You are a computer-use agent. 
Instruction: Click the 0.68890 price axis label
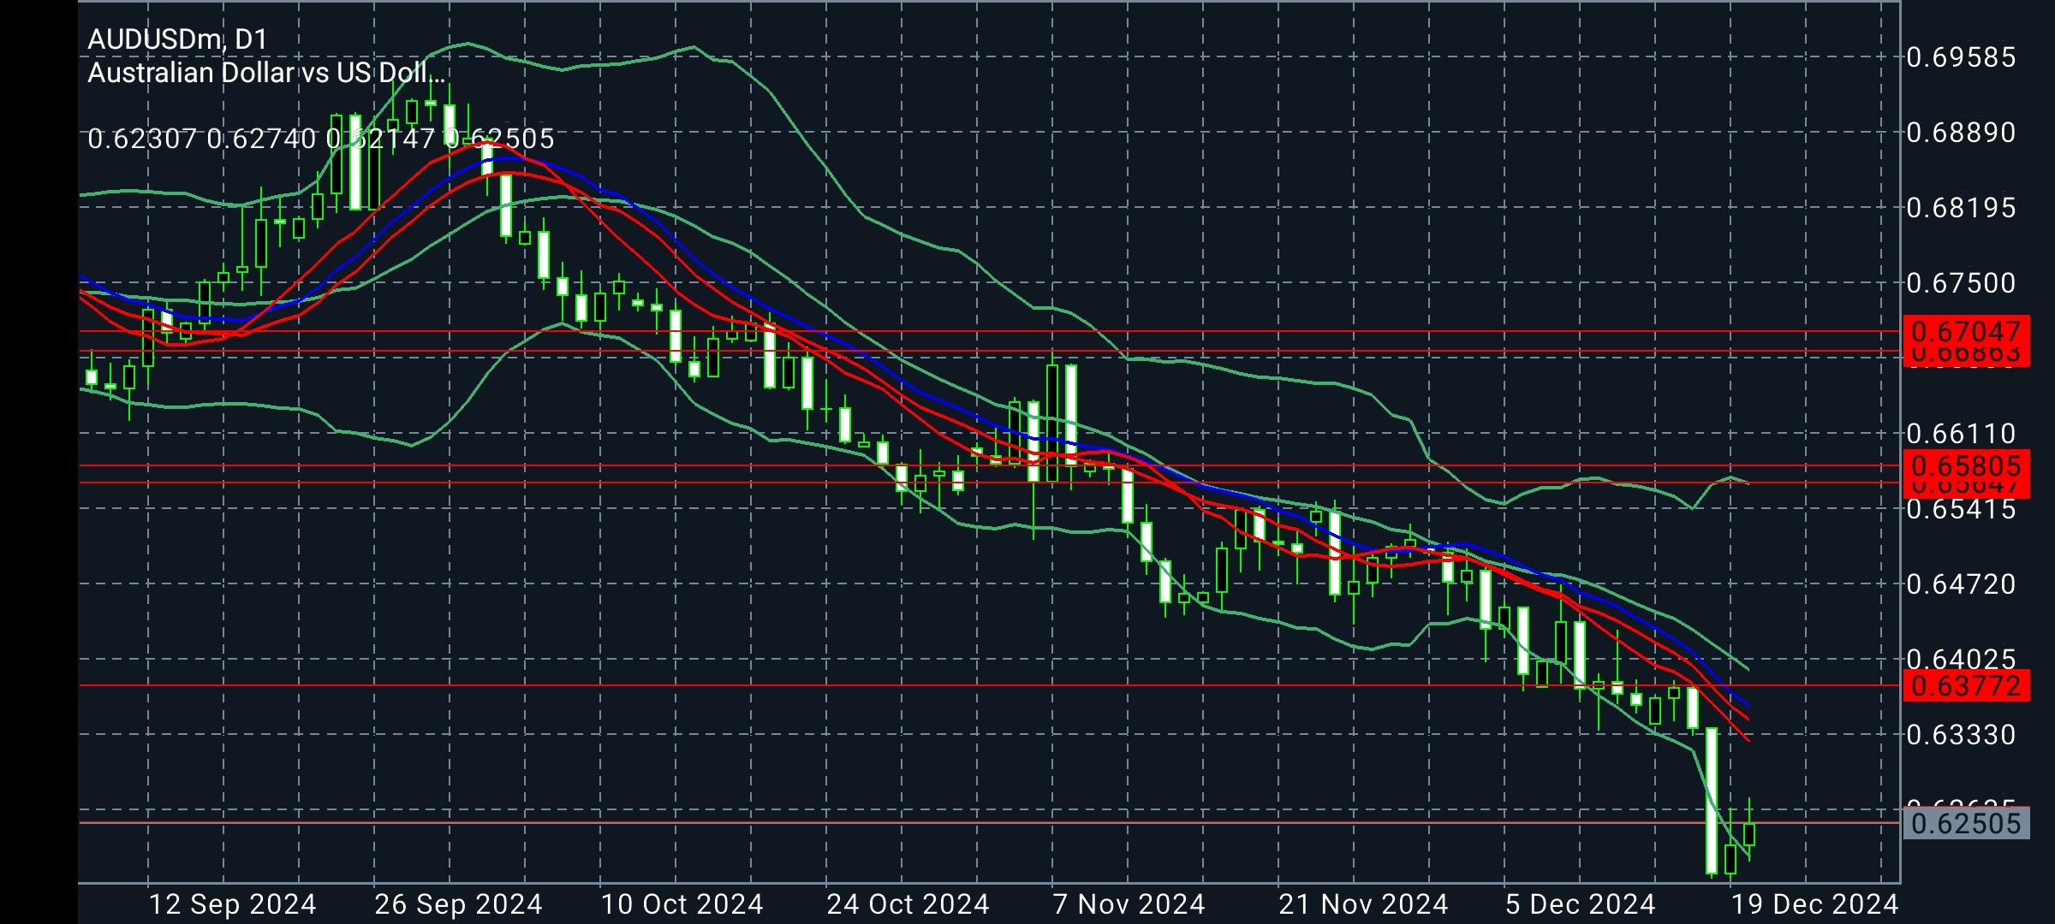(1961, 133)
